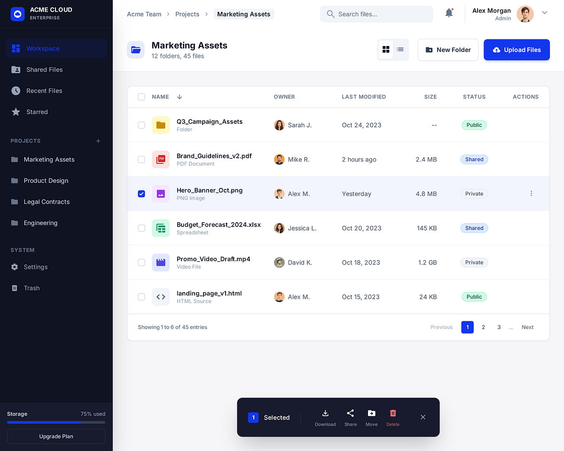Click the Delete icon in the selection bar
The height and width of the screenshot is (451, 564).
(393, 414)
